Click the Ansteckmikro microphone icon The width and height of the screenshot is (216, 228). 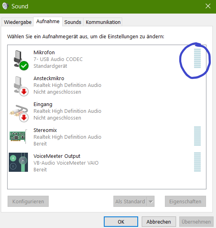(x=21, y=86)
